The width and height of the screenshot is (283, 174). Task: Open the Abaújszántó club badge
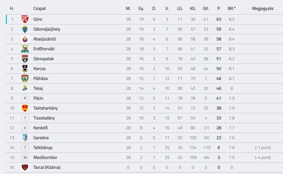[25, 39]
